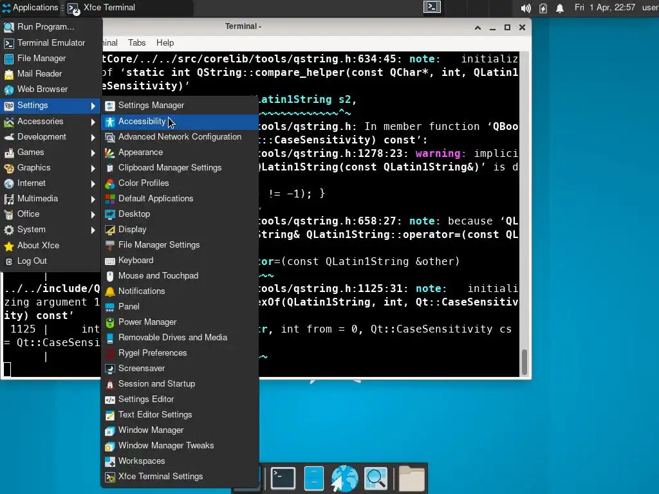
Task: Click the clock showing Fri 1 Apr
Action: click(605, 8)
